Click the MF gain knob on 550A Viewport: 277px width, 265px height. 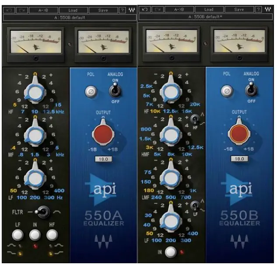pyautogui.click(x=35, y=136)
